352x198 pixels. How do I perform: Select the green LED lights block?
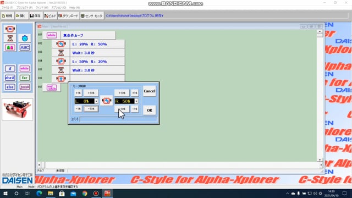pos(10,48)
